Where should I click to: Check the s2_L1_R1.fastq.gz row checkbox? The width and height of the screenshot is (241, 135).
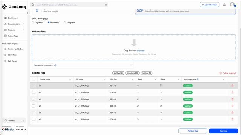34,112
